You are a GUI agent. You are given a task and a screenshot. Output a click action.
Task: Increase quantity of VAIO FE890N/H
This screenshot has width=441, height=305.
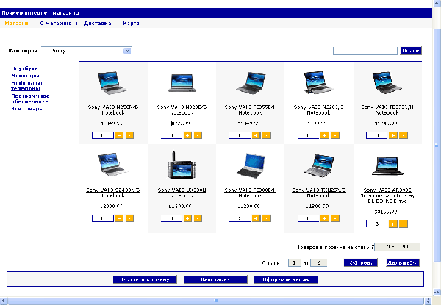(x=393, y=135)
